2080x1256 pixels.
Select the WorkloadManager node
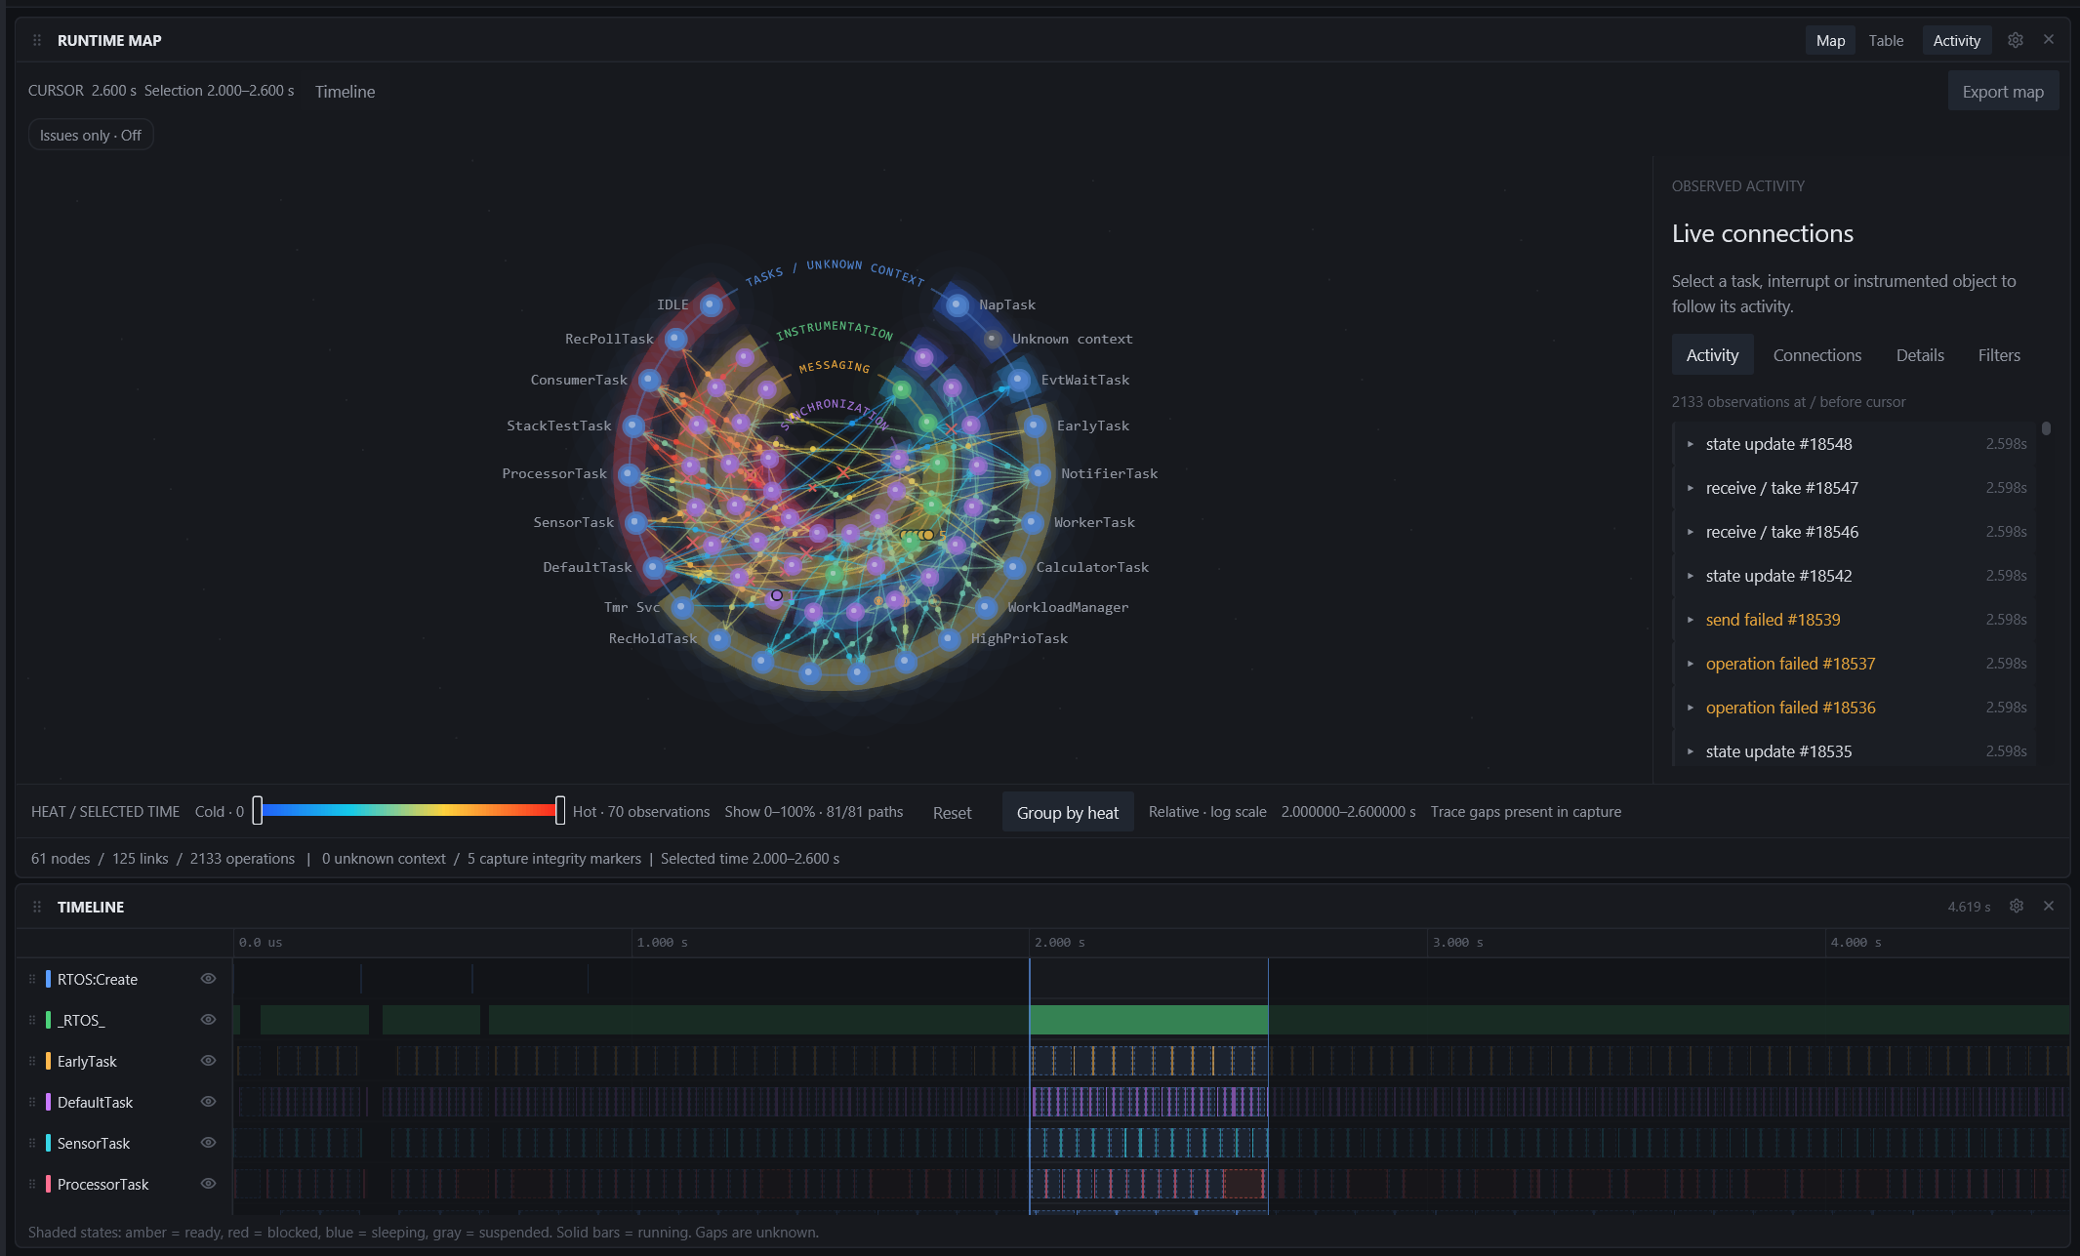pyautogui.click(x=986, y=608)
